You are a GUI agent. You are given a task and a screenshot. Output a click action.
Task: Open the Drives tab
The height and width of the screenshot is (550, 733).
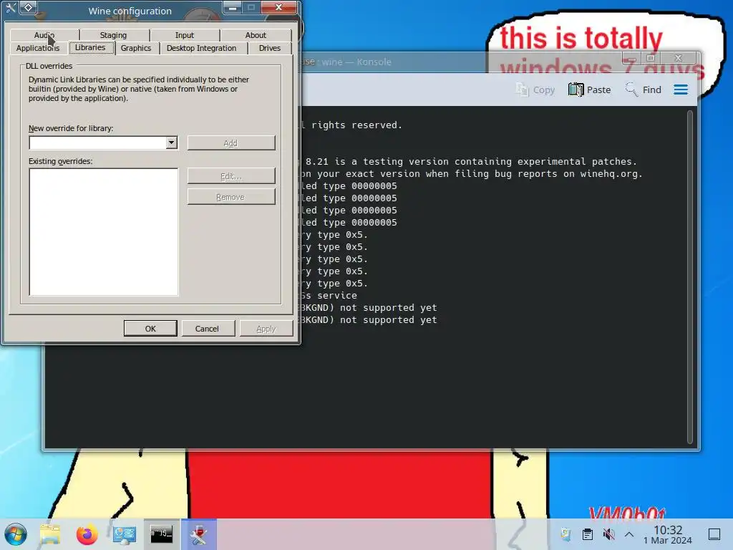[x=270, y=48]
